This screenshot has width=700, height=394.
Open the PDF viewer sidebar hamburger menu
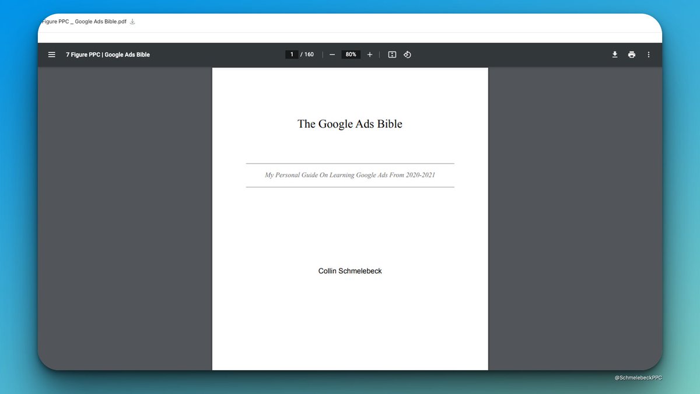52,55
